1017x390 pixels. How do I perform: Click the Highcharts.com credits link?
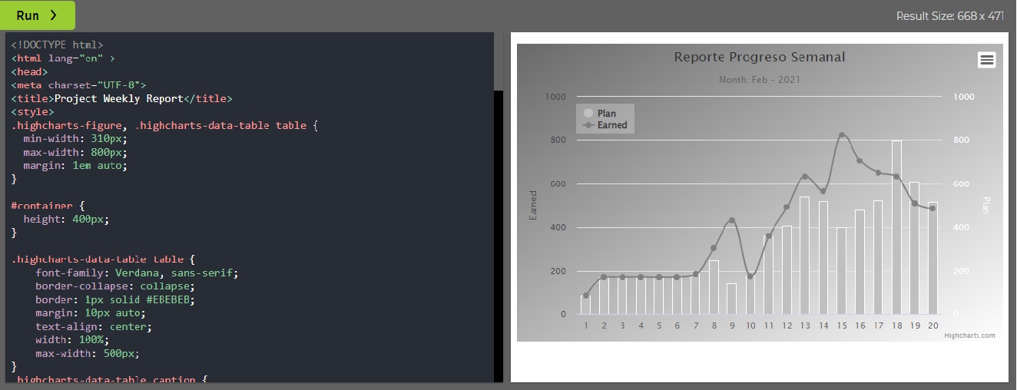click(x=969, y=335)
